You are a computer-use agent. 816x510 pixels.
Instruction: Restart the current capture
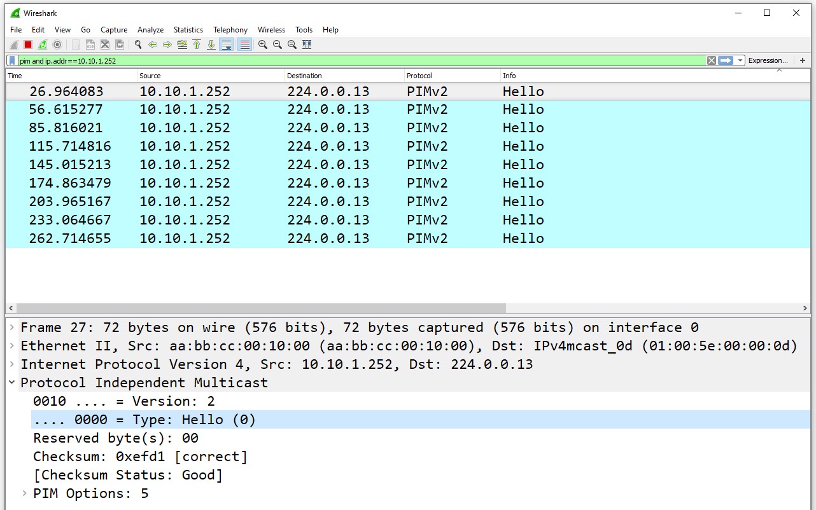click(43, 45)
